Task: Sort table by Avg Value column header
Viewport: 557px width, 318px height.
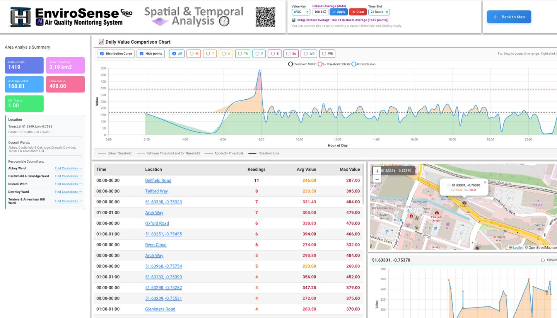Action: tap(306, 169)
